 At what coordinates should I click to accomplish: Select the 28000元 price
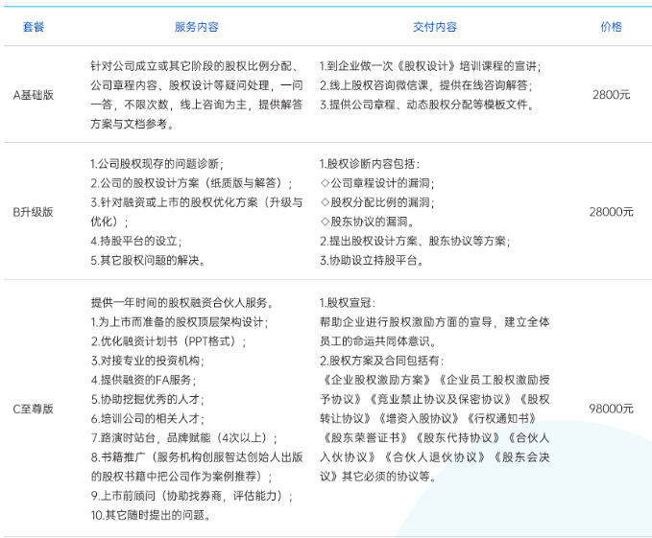pos(611,212)
